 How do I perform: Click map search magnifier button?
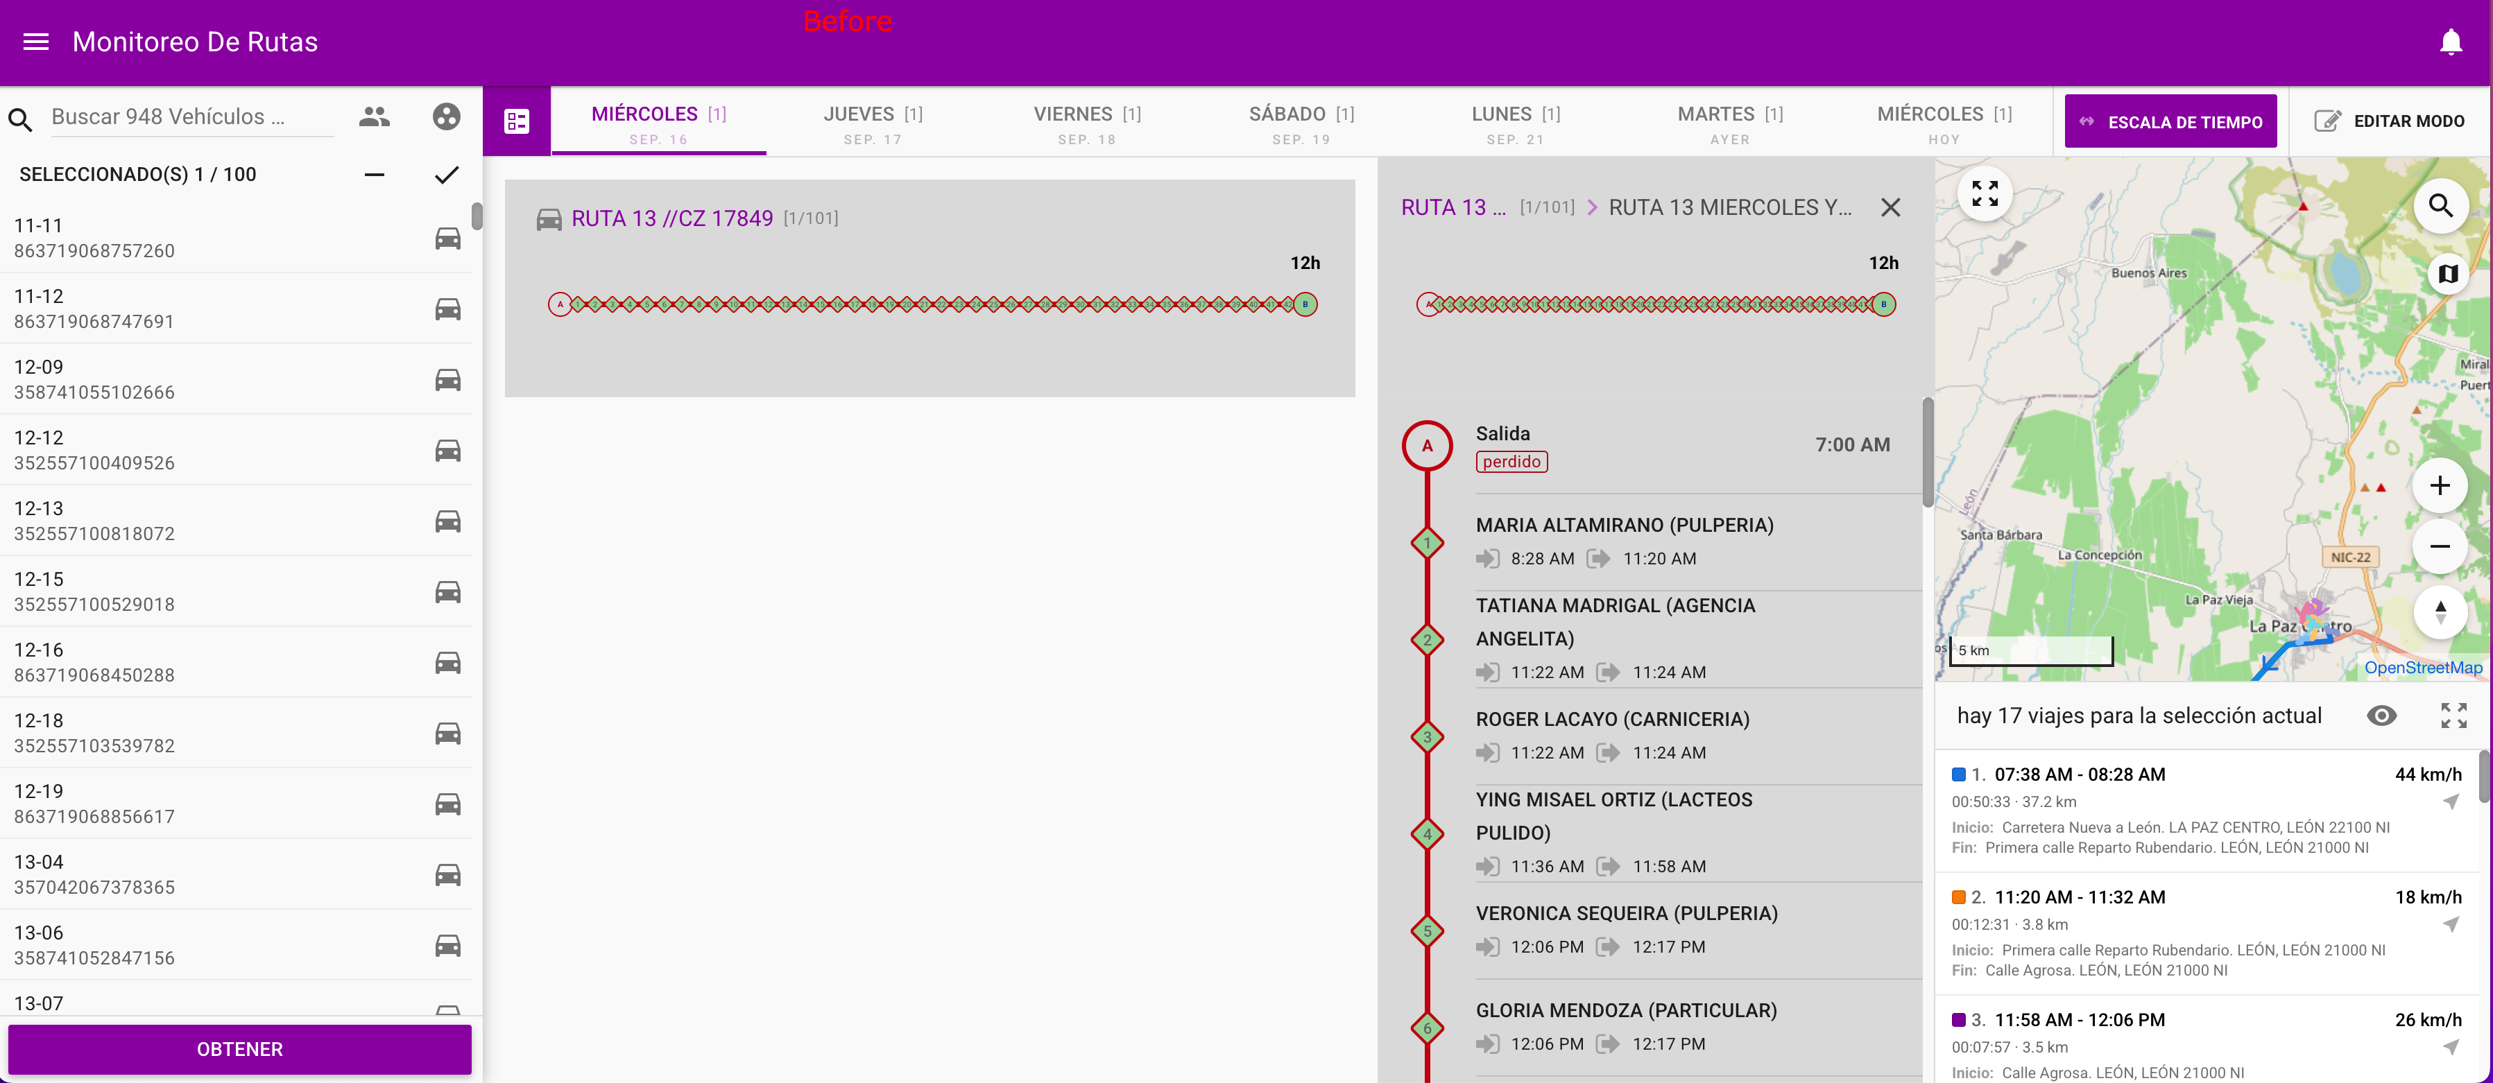pyautogui.click(x=2440, y=206)
